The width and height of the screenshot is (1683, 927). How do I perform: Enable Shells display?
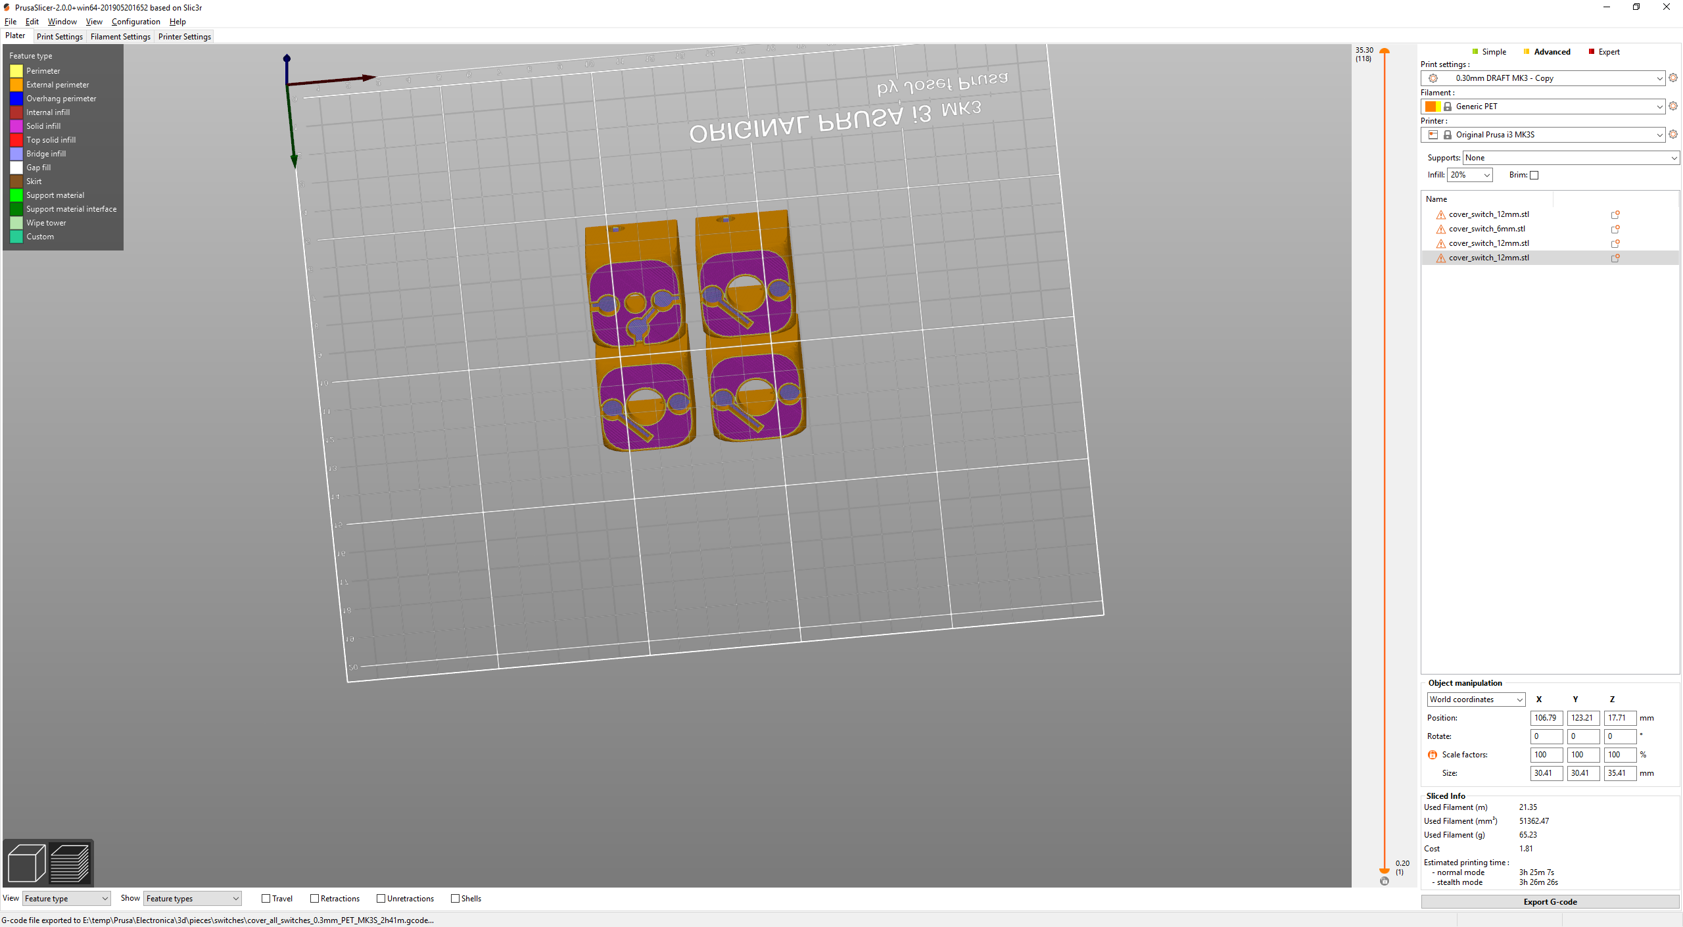(456, 899)
